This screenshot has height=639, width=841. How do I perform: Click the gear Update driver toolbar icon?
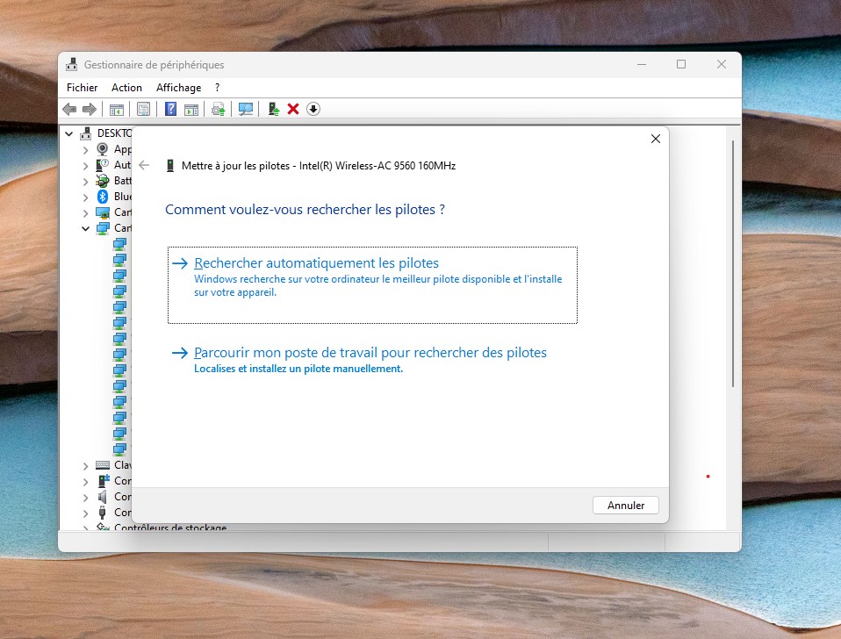pos(219,110)
